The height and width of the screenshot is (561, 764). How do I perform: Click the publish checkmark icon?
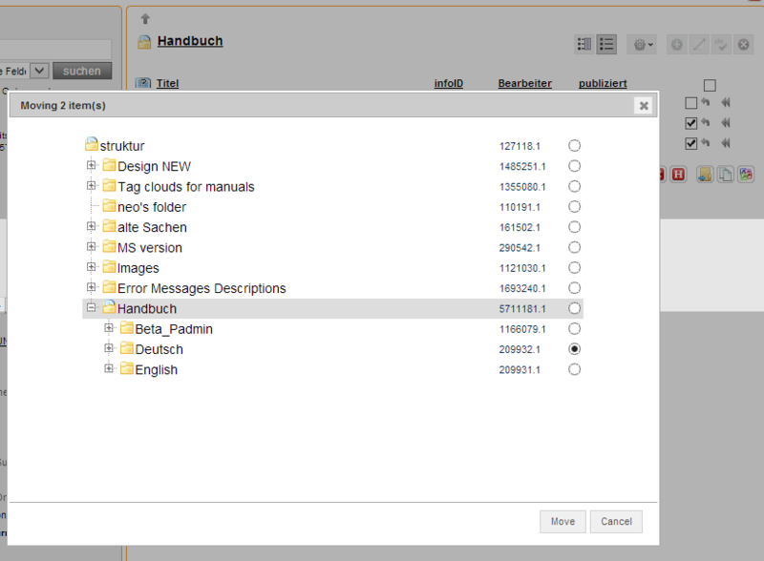click(x=723, y=44)
